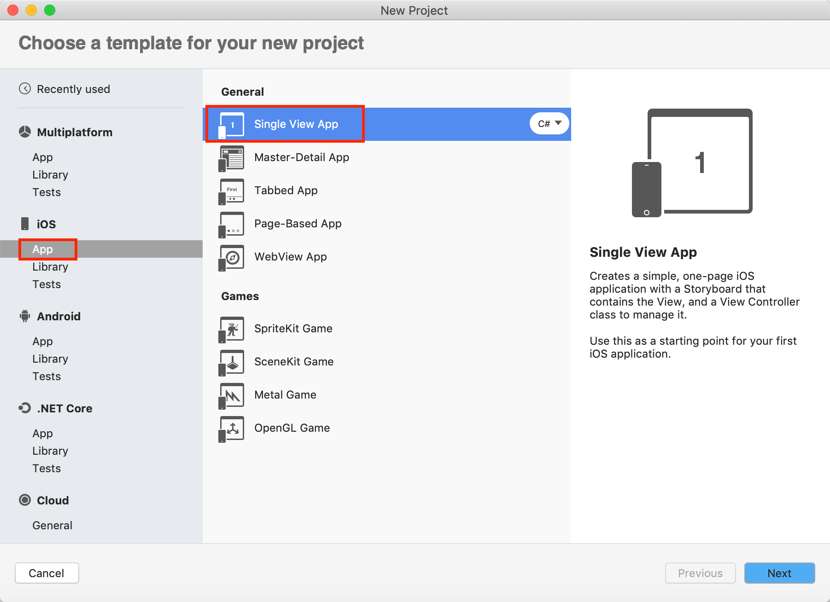Minimize the New Project window
The image size is (830, 602).
[31, 10]
